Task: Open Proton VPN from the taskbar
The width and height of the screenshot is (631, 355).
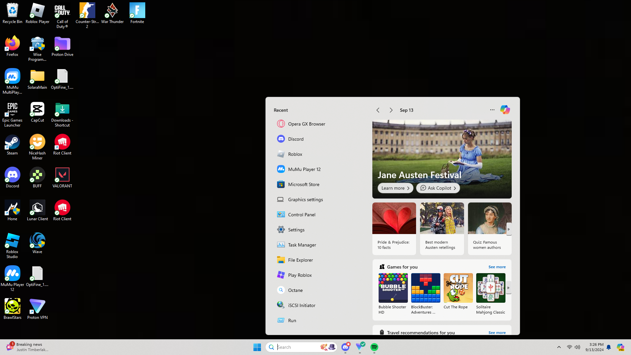Action: tap(360, 347)
